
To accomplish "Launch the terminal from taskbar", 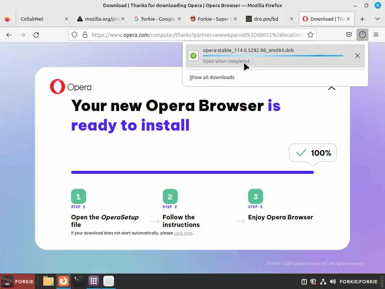I will (x=78, y=281).
